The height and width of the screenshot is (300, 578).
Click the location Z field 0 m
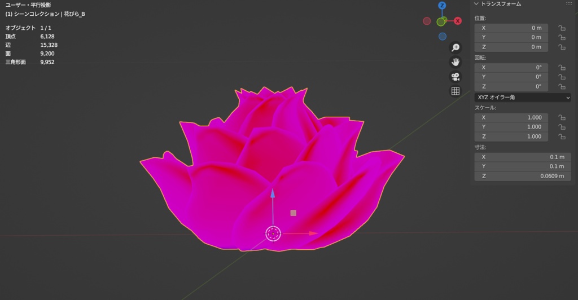(x=511, y=47)
